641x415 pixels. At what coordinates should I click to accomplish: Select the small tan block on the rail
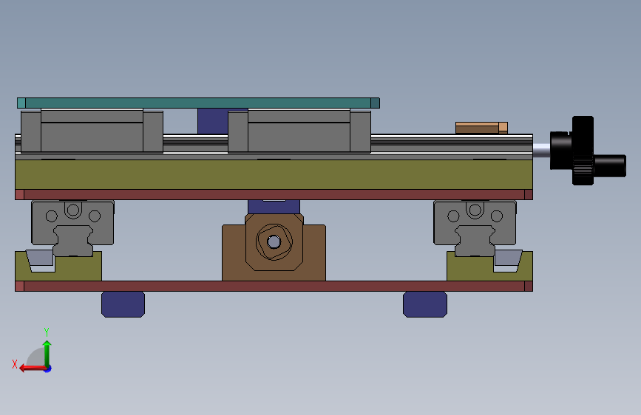point(481,128)
